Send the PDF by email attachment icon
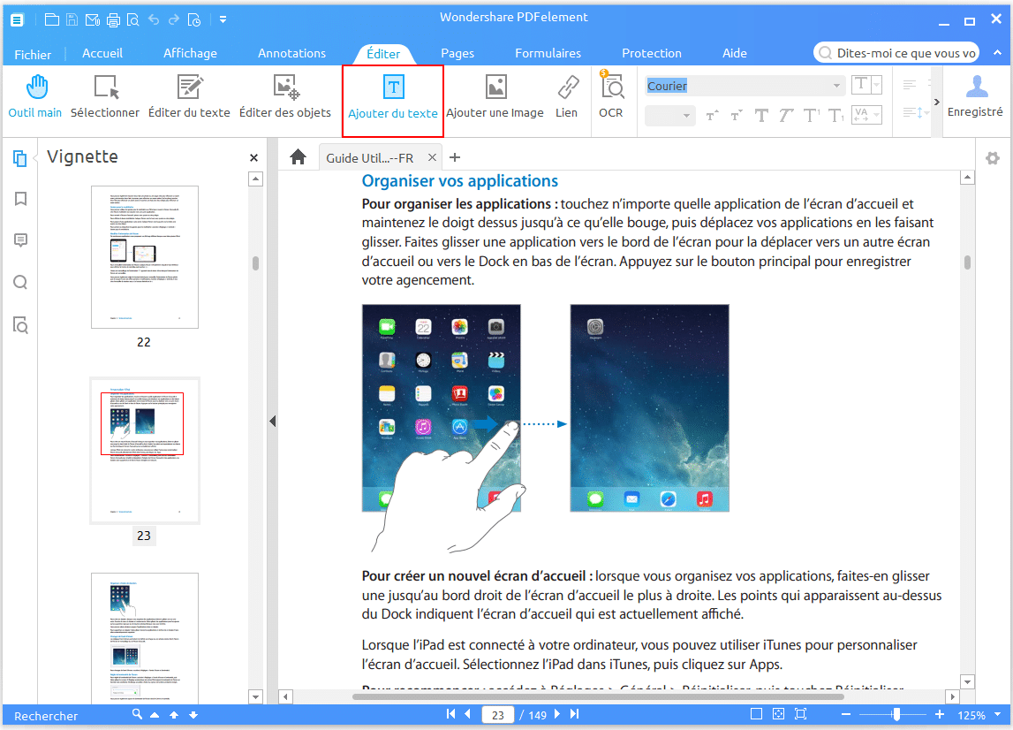The width and height of the screenshot is (1013, 730). [93, 19]
